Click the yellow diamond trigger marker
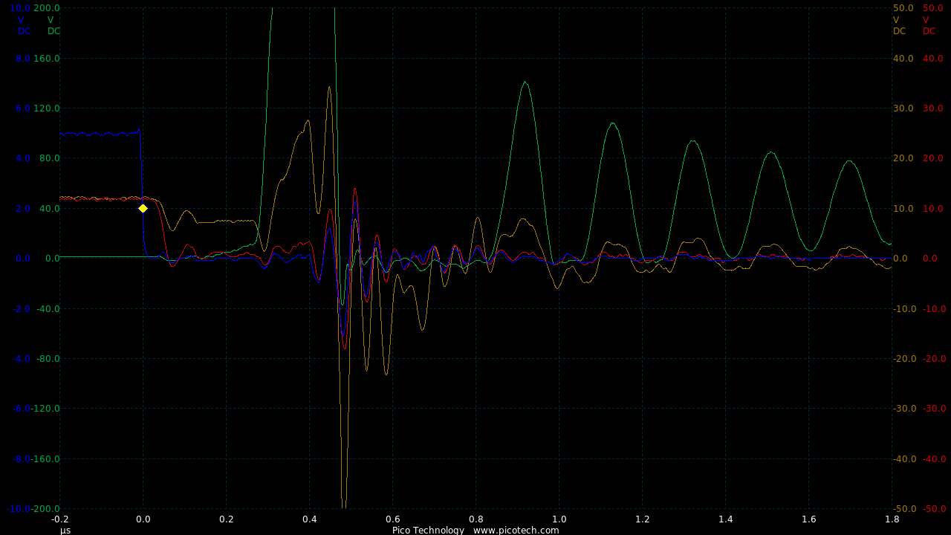Viewport: 951px width, 535px height. click(143, 209)
